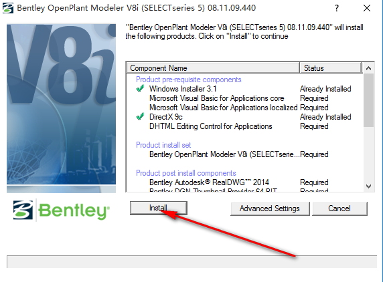
Task: Click the Bentley logo emblem at bottom left
Action: click(23, 210)
